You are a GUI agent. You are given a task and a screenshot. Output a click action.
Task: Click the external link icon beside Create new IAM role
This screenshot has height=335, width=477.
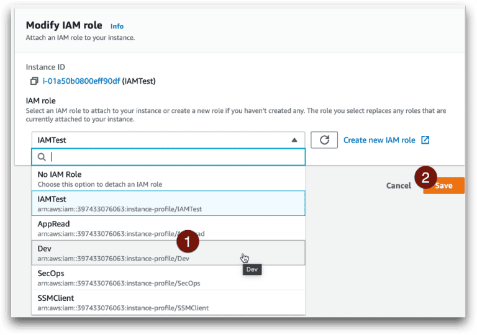coord(425,140)
